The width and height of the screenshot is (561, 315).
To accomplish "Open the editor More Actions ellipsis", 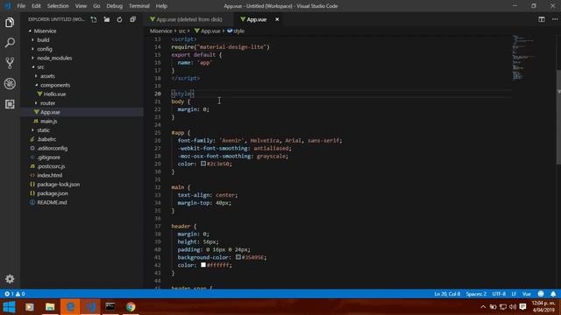I will point(555,19).
